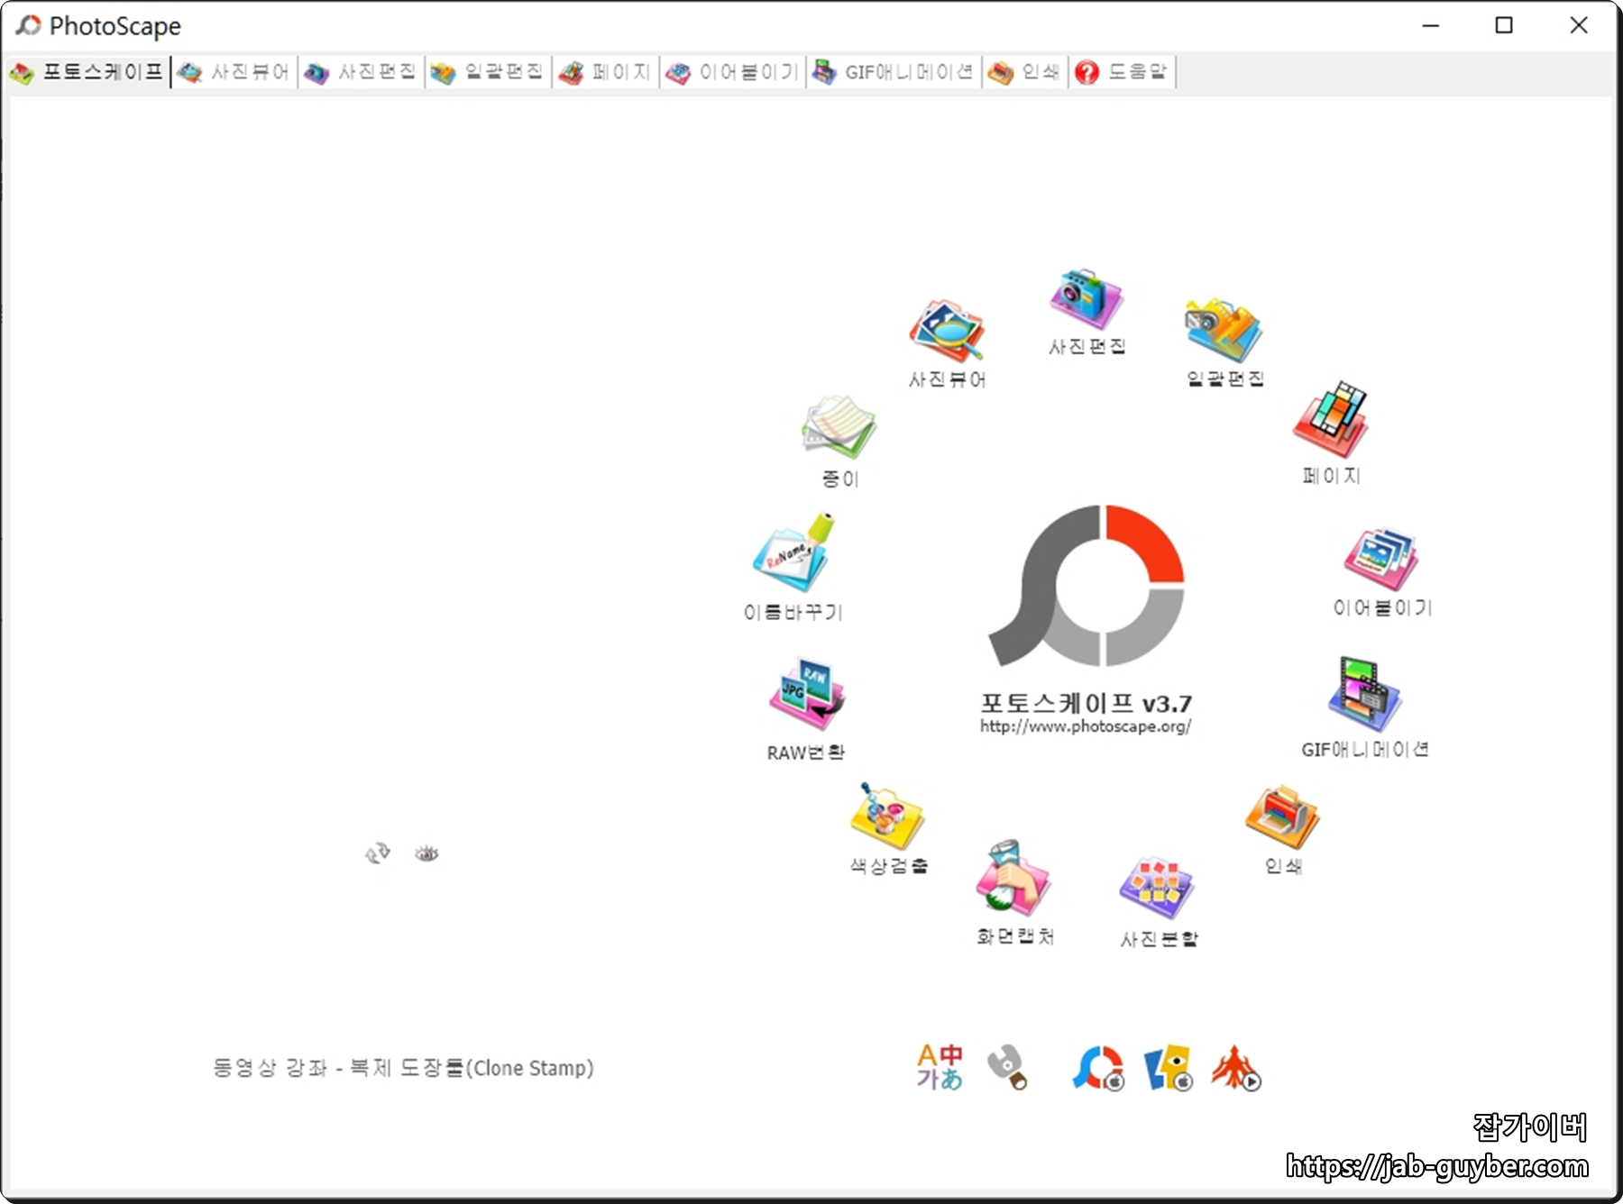This screenshot has width=1623, height=1204.
Task: Launch the 일괄편집 batch editor icon
Action: [1224, 331]
